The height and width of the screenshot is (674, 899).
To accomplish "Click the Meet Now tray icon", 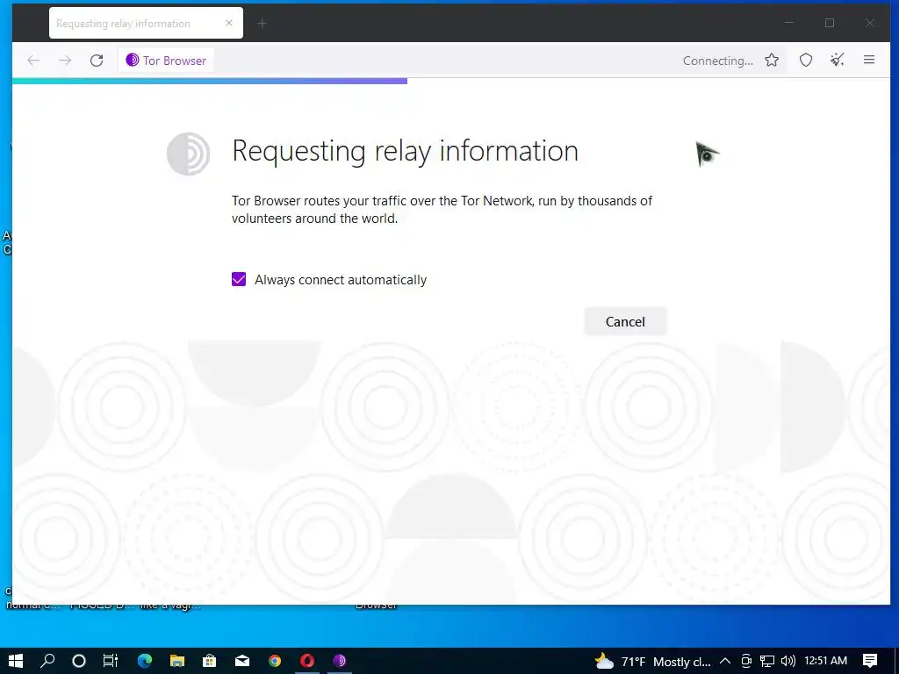I will (x=746, y=661).
